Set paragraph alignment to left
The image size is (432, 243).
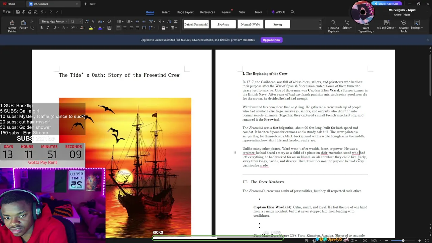tap(118, 28)
